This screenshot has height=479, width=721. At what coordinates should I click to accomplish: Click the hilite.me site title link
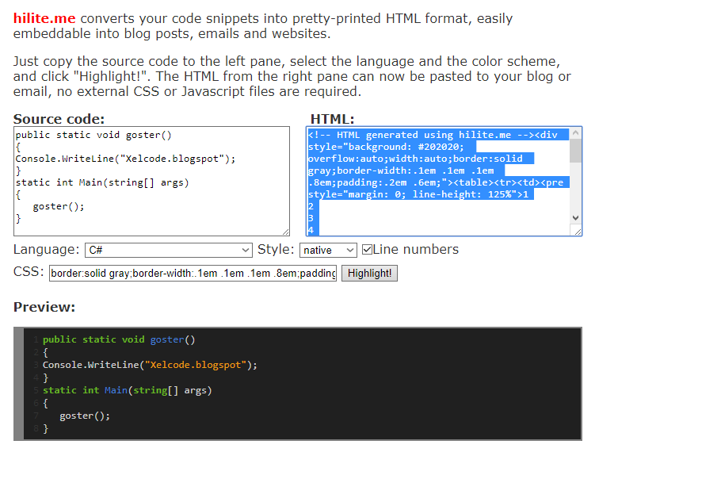44,18
